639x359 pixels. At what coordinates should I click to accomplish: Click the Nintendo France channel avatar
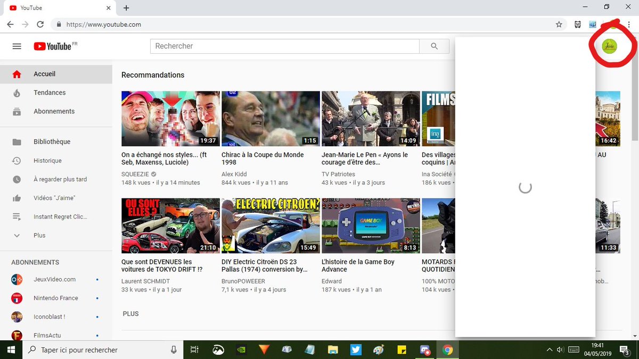(x=17, y=298)
